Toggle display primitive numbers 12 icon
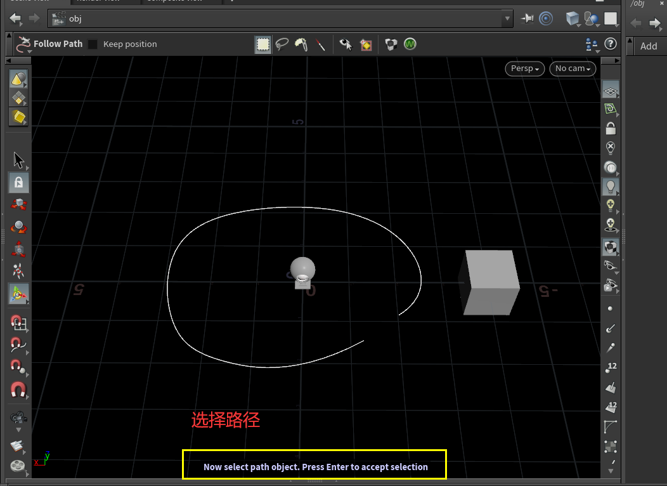The width and height of the screenshot is (667, 486). click(x=611, y=407)
